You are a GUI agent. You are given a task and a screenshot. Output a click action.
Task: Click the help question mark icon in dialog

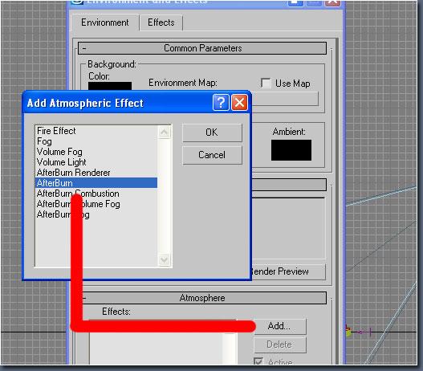click(x=221, y=103)
